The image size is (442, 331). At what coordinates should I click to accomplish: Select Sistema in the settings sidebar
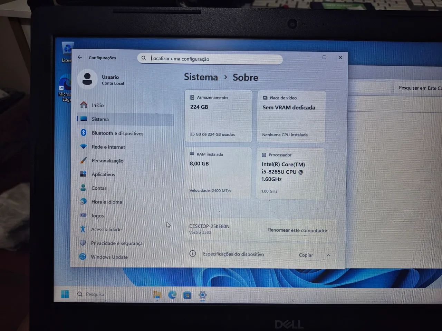(125, 119)
